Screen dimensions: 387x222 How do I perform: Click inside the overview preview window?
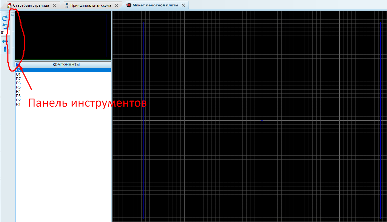63,35
